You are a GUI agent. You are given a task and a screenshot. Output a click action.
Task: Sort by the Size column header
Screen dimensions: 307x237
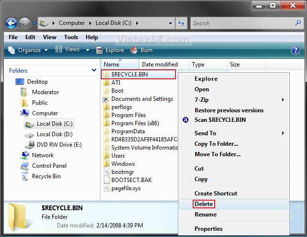pyautogui.click(x=246, y=65)
